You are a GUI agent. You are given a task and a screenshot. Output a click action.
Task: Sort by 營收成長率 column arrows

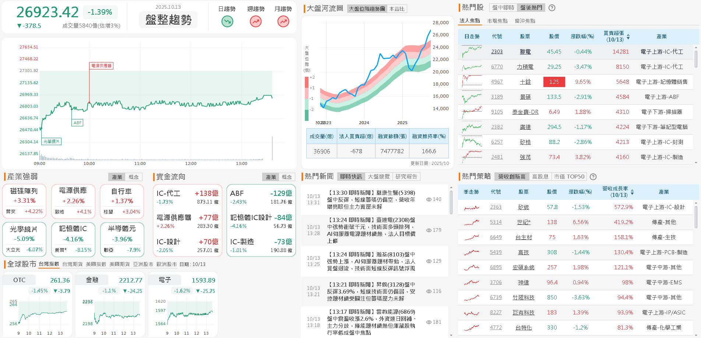[632, 192]
